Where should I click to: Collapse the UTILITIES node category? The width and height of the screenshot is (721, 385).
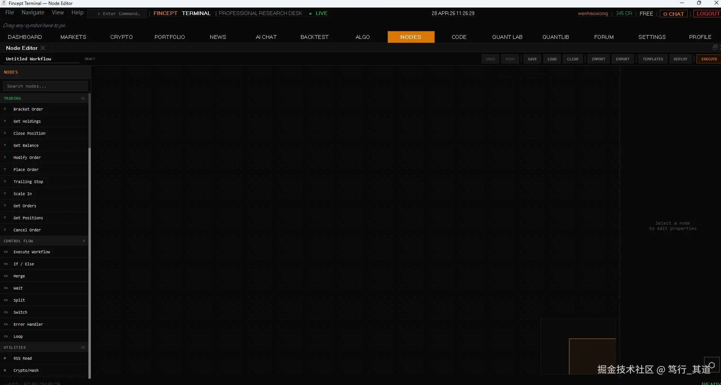(x=44, y=347)
